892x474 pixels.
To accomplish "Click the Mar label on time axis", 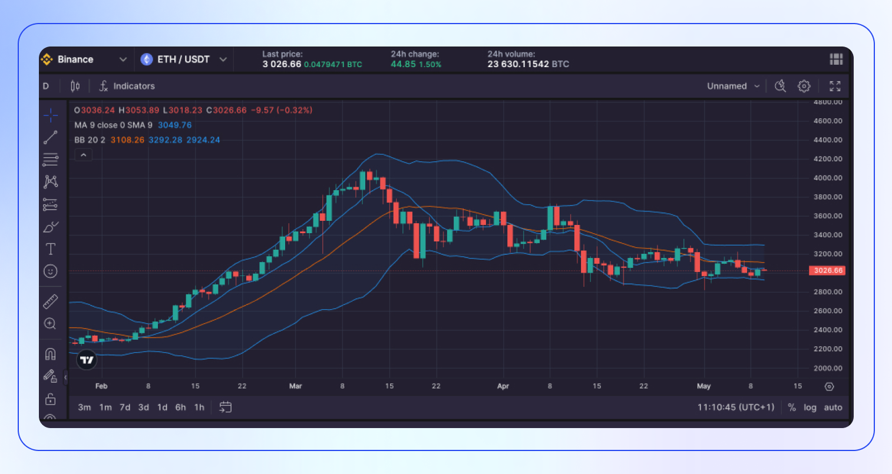I will 296,386.
